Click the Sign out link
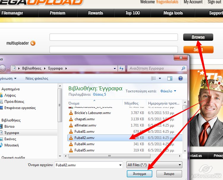 pyautogui.click(x=214, y=2)
